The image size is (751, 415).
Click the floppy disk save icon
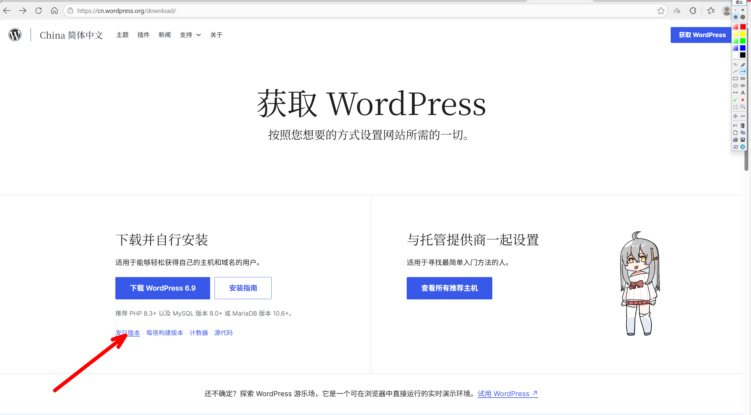743,140
